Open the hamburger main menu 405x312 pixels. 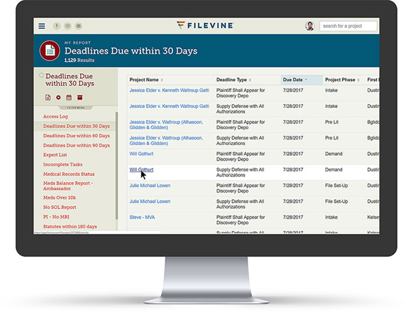click(42, 26)
